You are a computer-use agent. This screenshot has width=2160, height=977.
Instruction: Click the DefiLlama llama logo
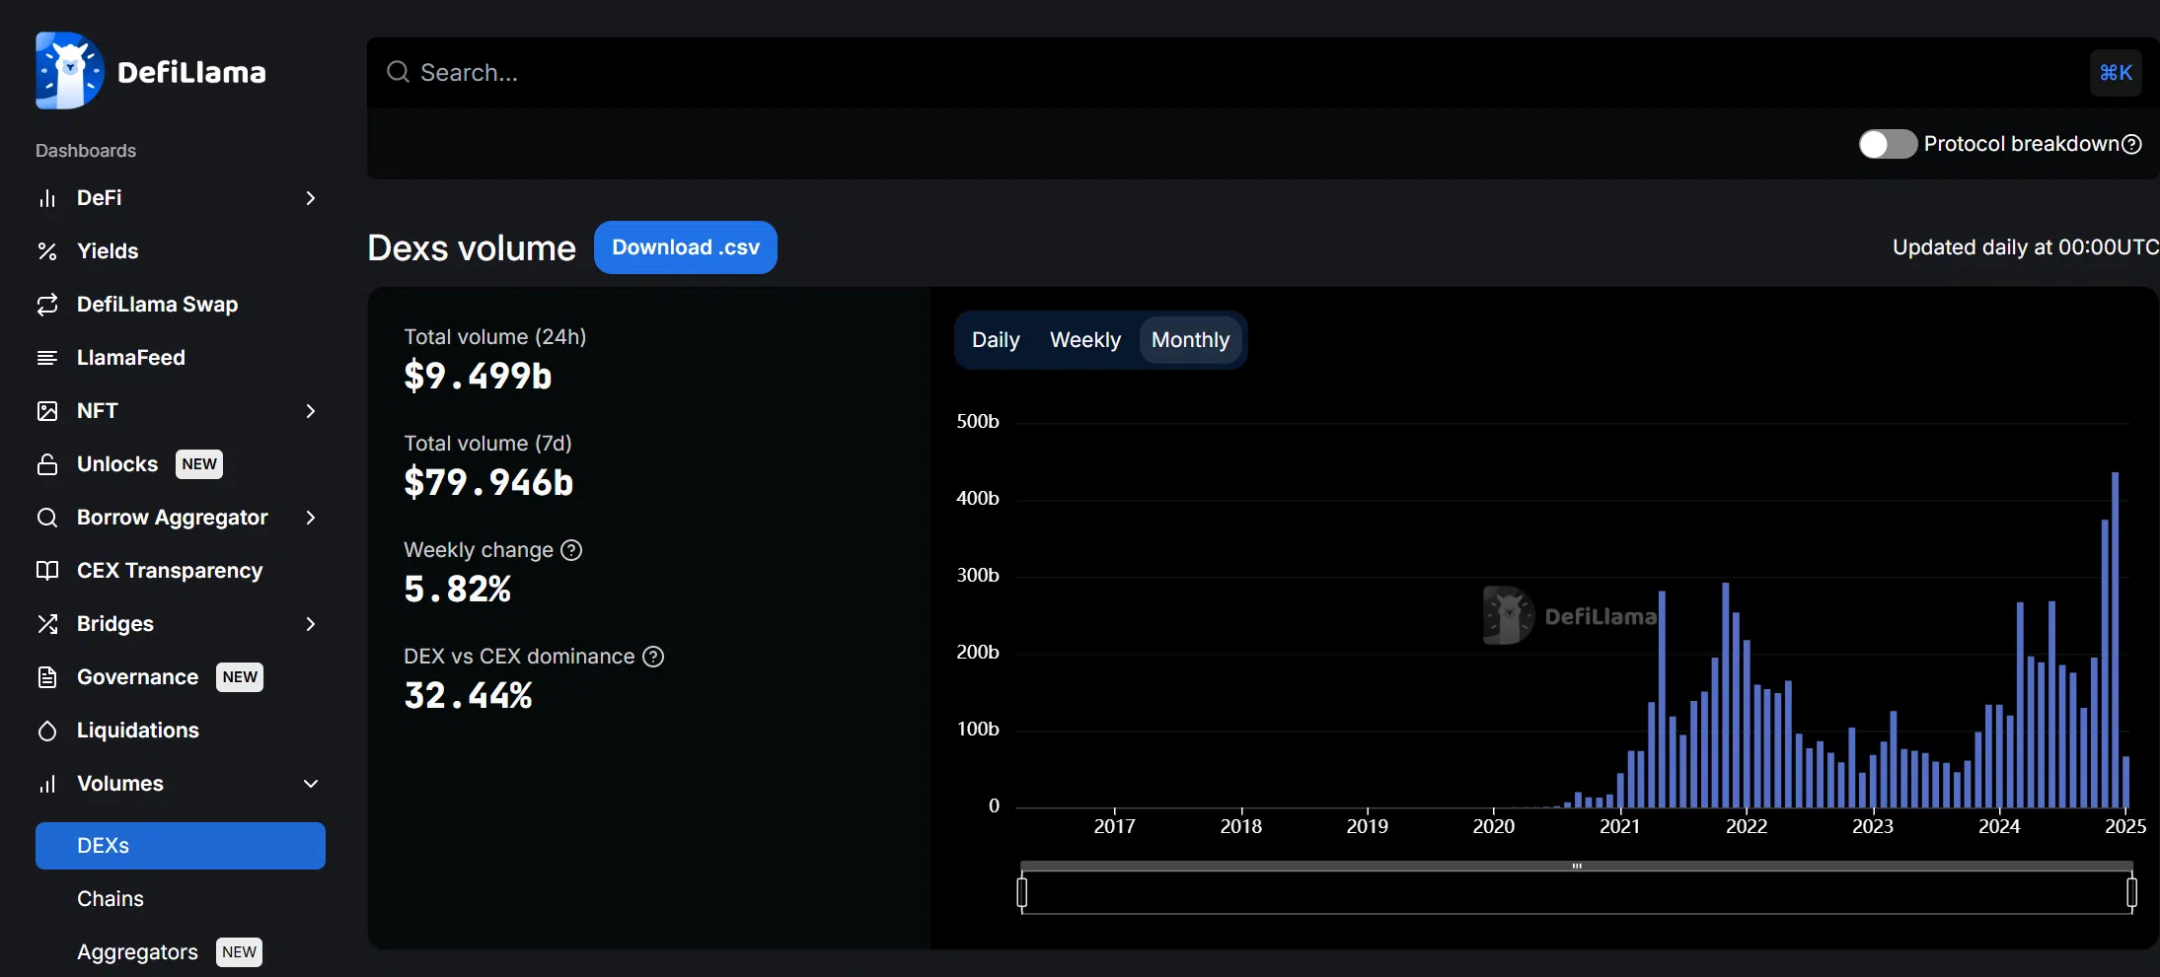[x=69, y=71]
